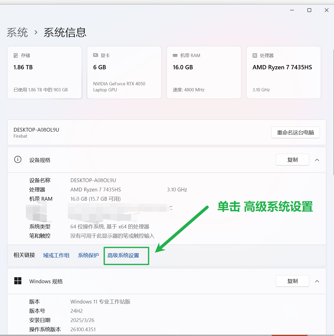
Task: Click the Firebat model text under PC name
Action: coord(20,136)
